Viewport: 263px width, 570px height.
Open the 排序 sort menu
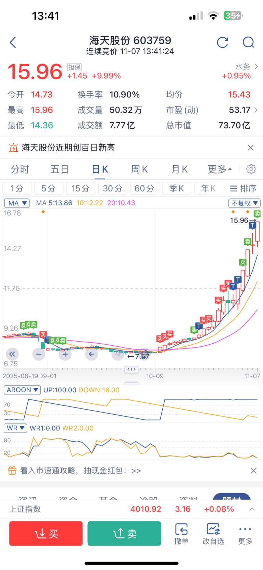243,188
